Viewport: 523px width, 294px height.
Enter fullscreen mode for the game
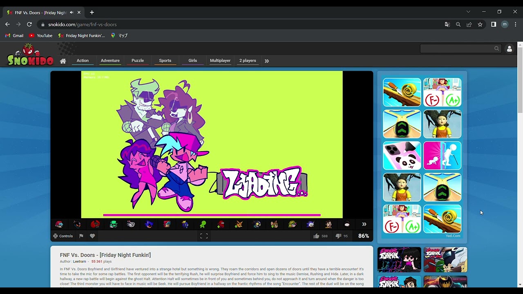[x=204, y=236]
